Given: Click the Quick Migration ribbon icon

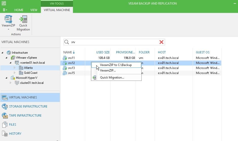Looking at the screenshot, I should [23, 19].
